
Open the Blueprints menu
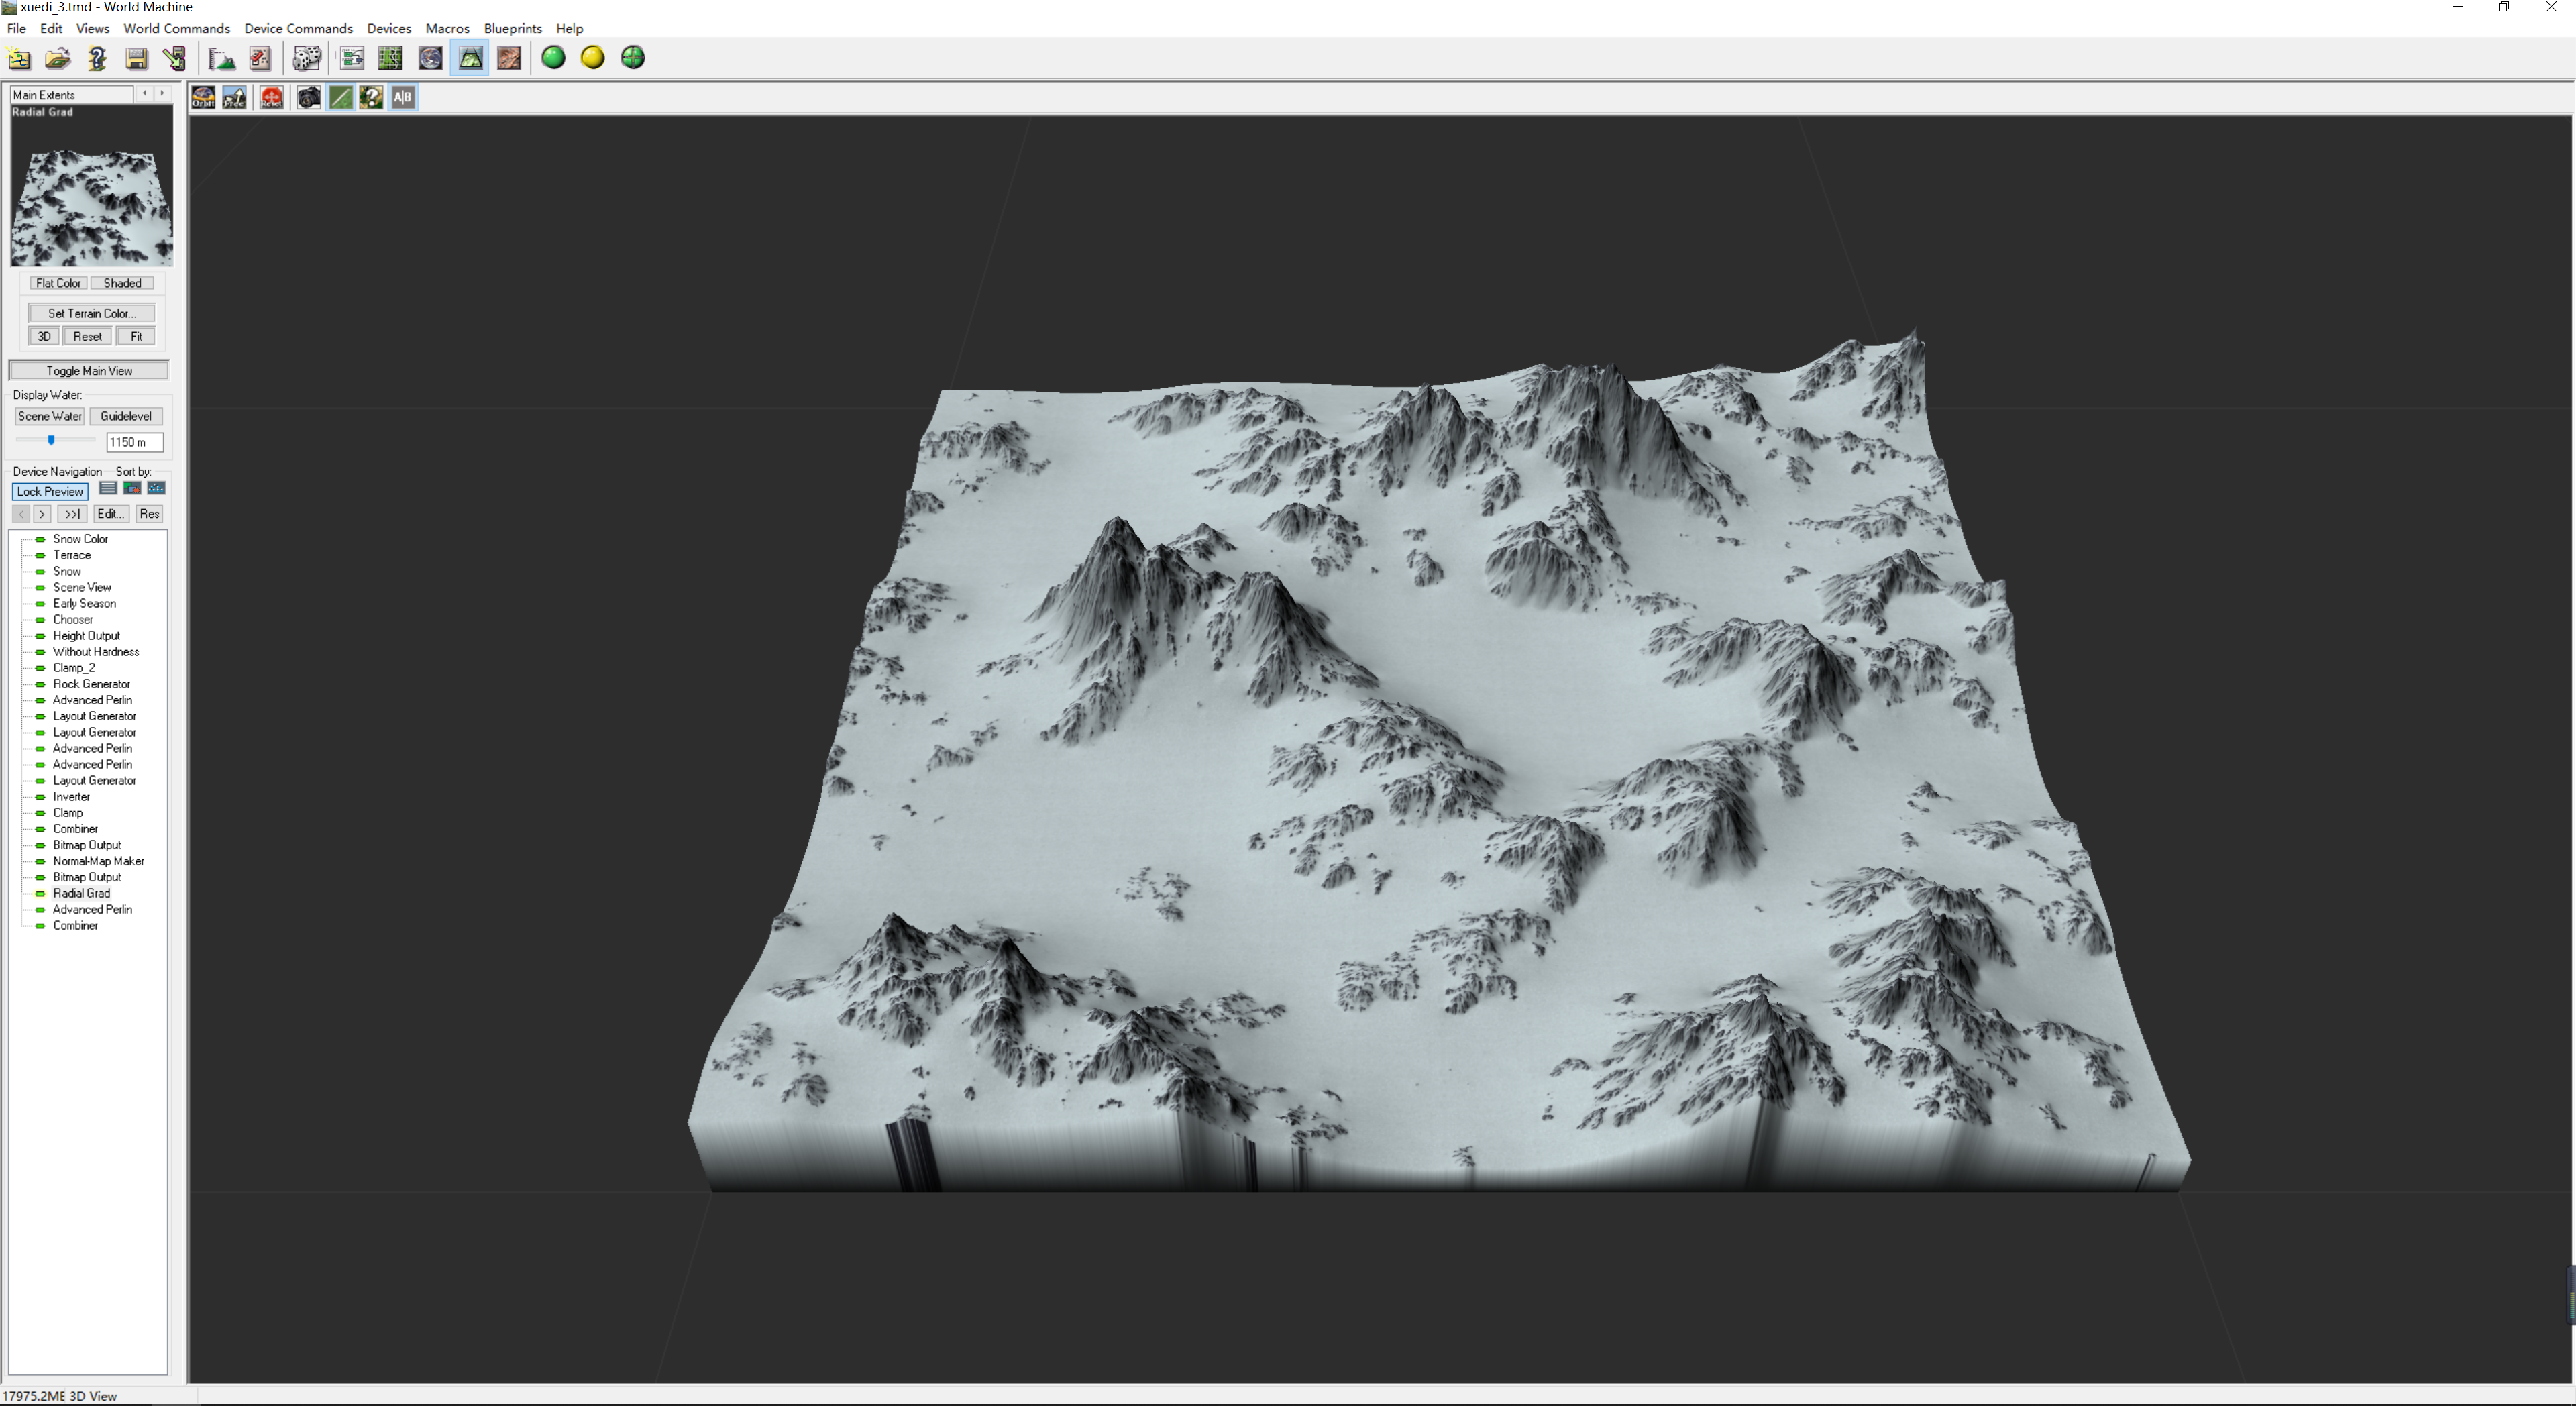(x=513, y=28)
